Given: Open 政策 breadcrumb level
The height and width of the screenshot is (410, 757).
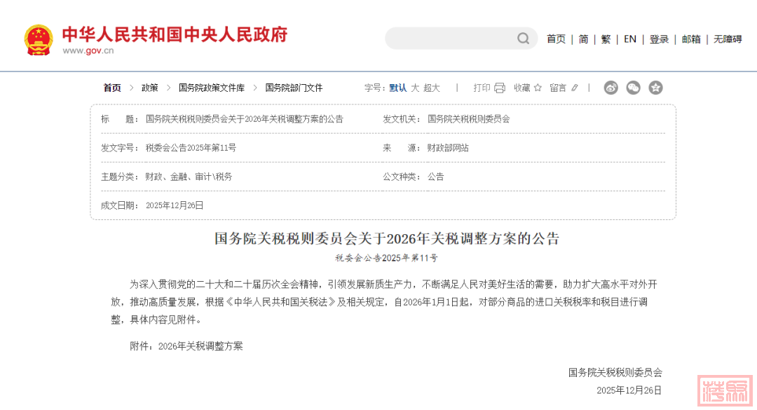Looking at the screenshot, I should [x=150, y=88].
